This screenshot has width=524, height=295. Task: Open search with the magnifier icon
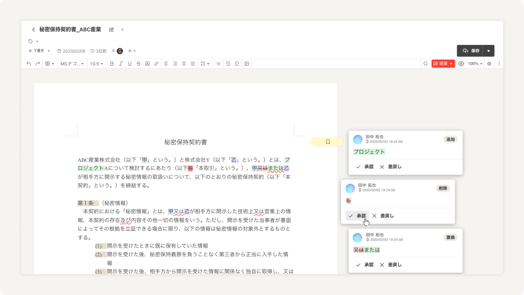click(x=426, y=64)
